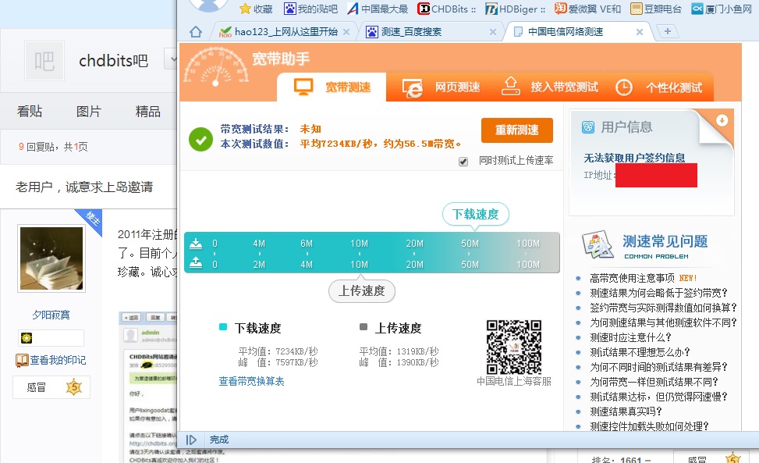Screen dimensions: 759x463
Task: Open 豆瓣电台 bookmark
Action: (656, 9)
